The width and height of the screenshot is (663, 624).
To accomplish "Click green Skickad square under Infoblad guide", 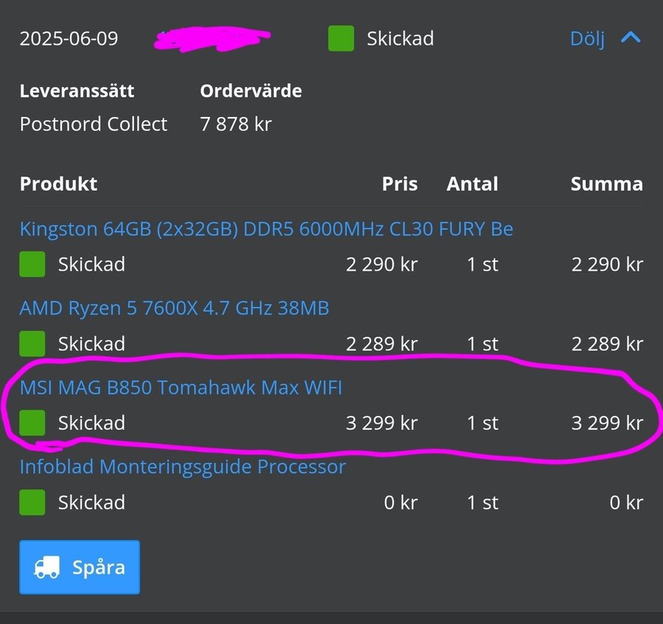I will point(32,503).
